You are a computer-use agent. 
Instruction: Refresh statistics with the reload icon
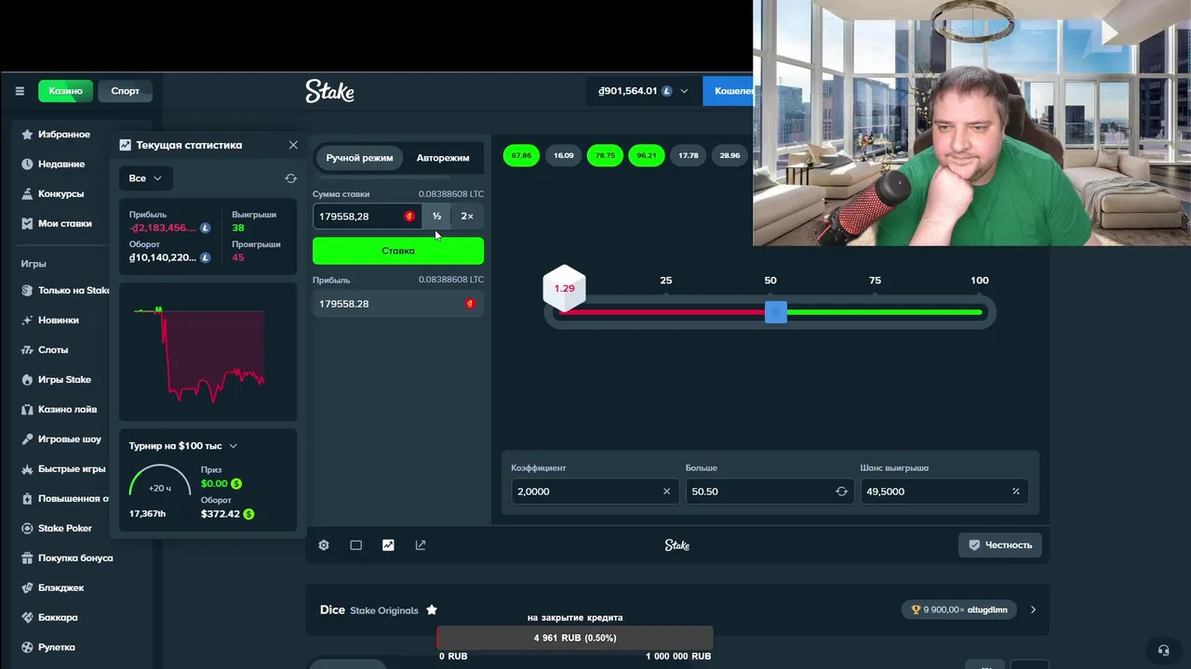(x=290, y=178)
